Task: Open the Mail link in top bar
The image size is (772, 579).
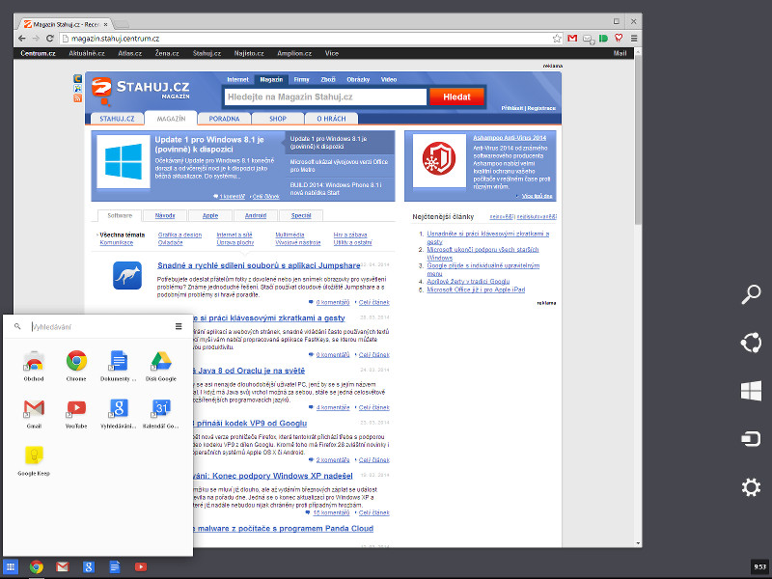Action: click(620, 53)
